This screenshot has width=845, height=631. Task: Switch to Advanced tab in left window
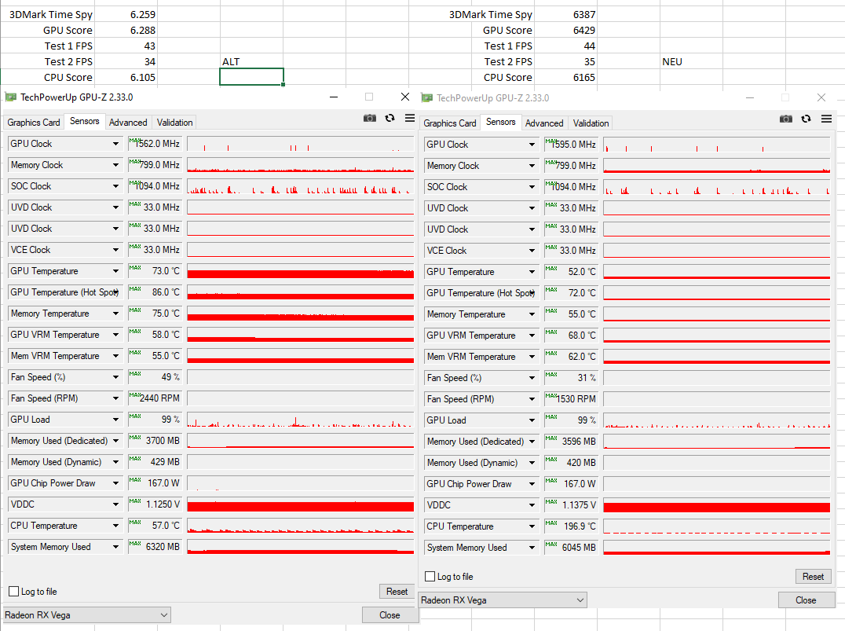pyautogui.click(x=128, y=123)
